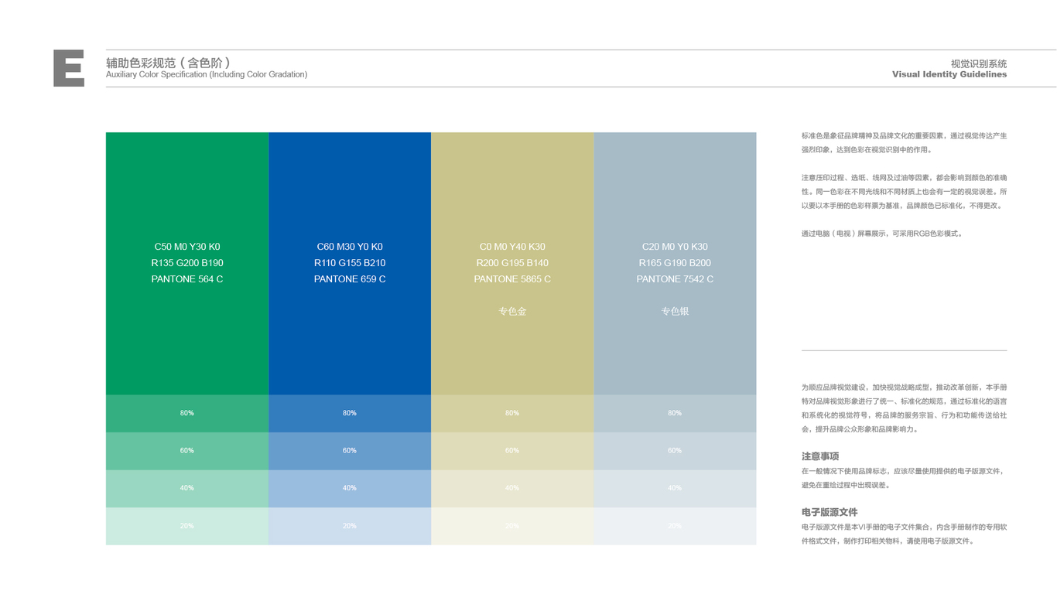Click the paragraph starting 为顺应品牌视觉建设
The height and width of the screenshot is (594, 1057).
click(x=905, y=408)
